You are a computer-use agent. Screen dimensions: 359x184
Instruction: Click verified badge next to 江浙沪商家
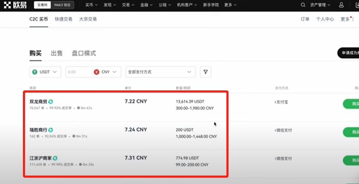click(55, 158)
